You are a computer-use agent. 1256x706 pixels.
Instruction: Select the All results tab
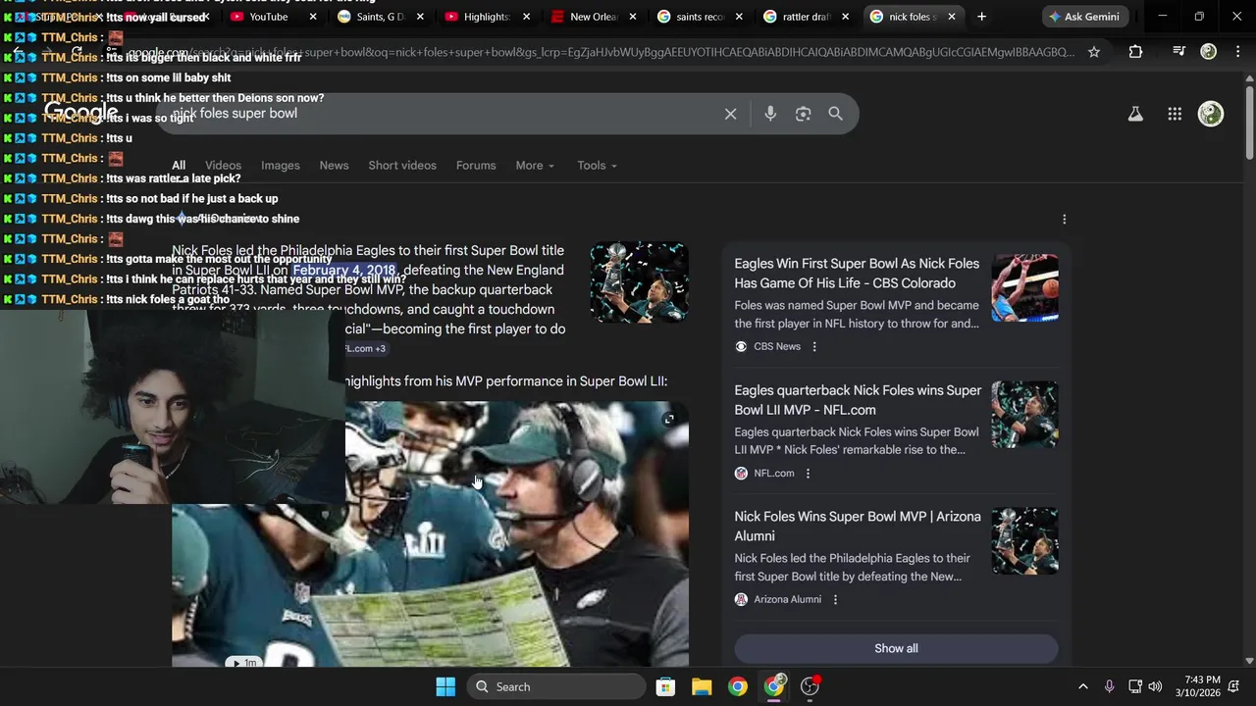(x=179, y=165)
